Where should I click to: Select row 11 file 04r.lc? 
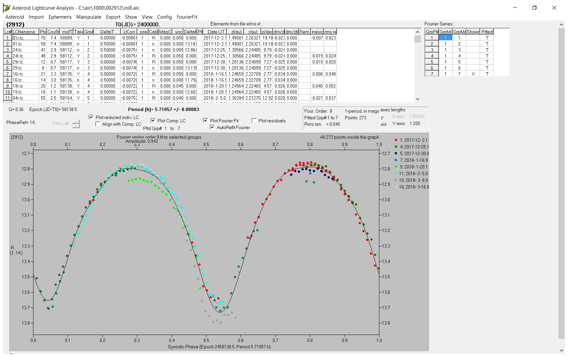[25, 98]
